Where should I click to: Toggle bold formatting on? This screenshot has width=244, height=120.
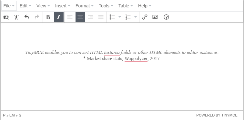pyautogui.click(x=48, y=17)
